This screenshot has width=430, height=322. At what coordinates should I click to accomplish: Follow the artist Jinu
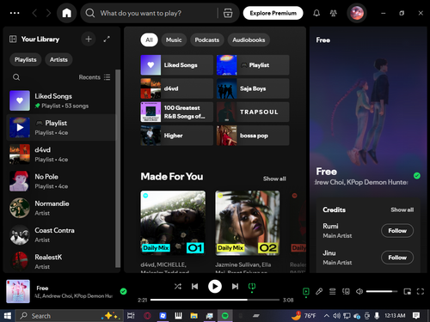(x=397, y=258)
